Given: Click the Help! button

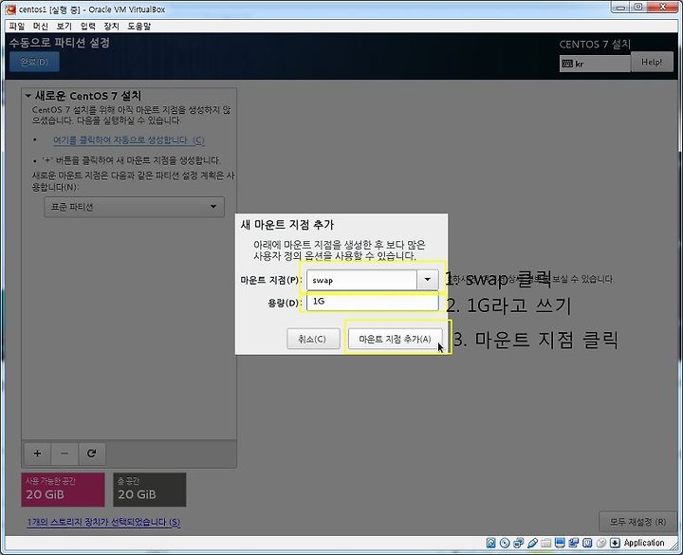Looking at the screenshot, I should (x=652, y=62).
